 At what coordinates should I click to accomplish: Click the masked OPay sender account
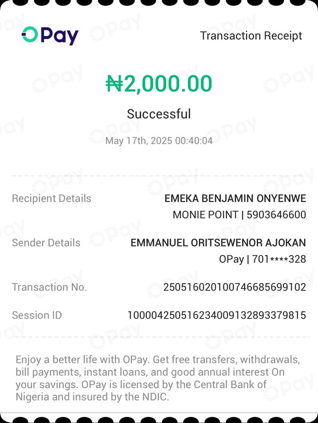[262, 259]
